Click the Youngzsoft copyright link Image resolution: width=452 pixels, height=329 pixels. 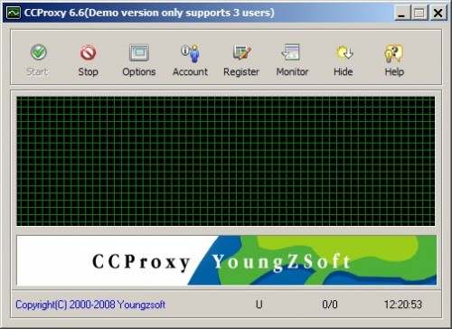tap(90, 305)
